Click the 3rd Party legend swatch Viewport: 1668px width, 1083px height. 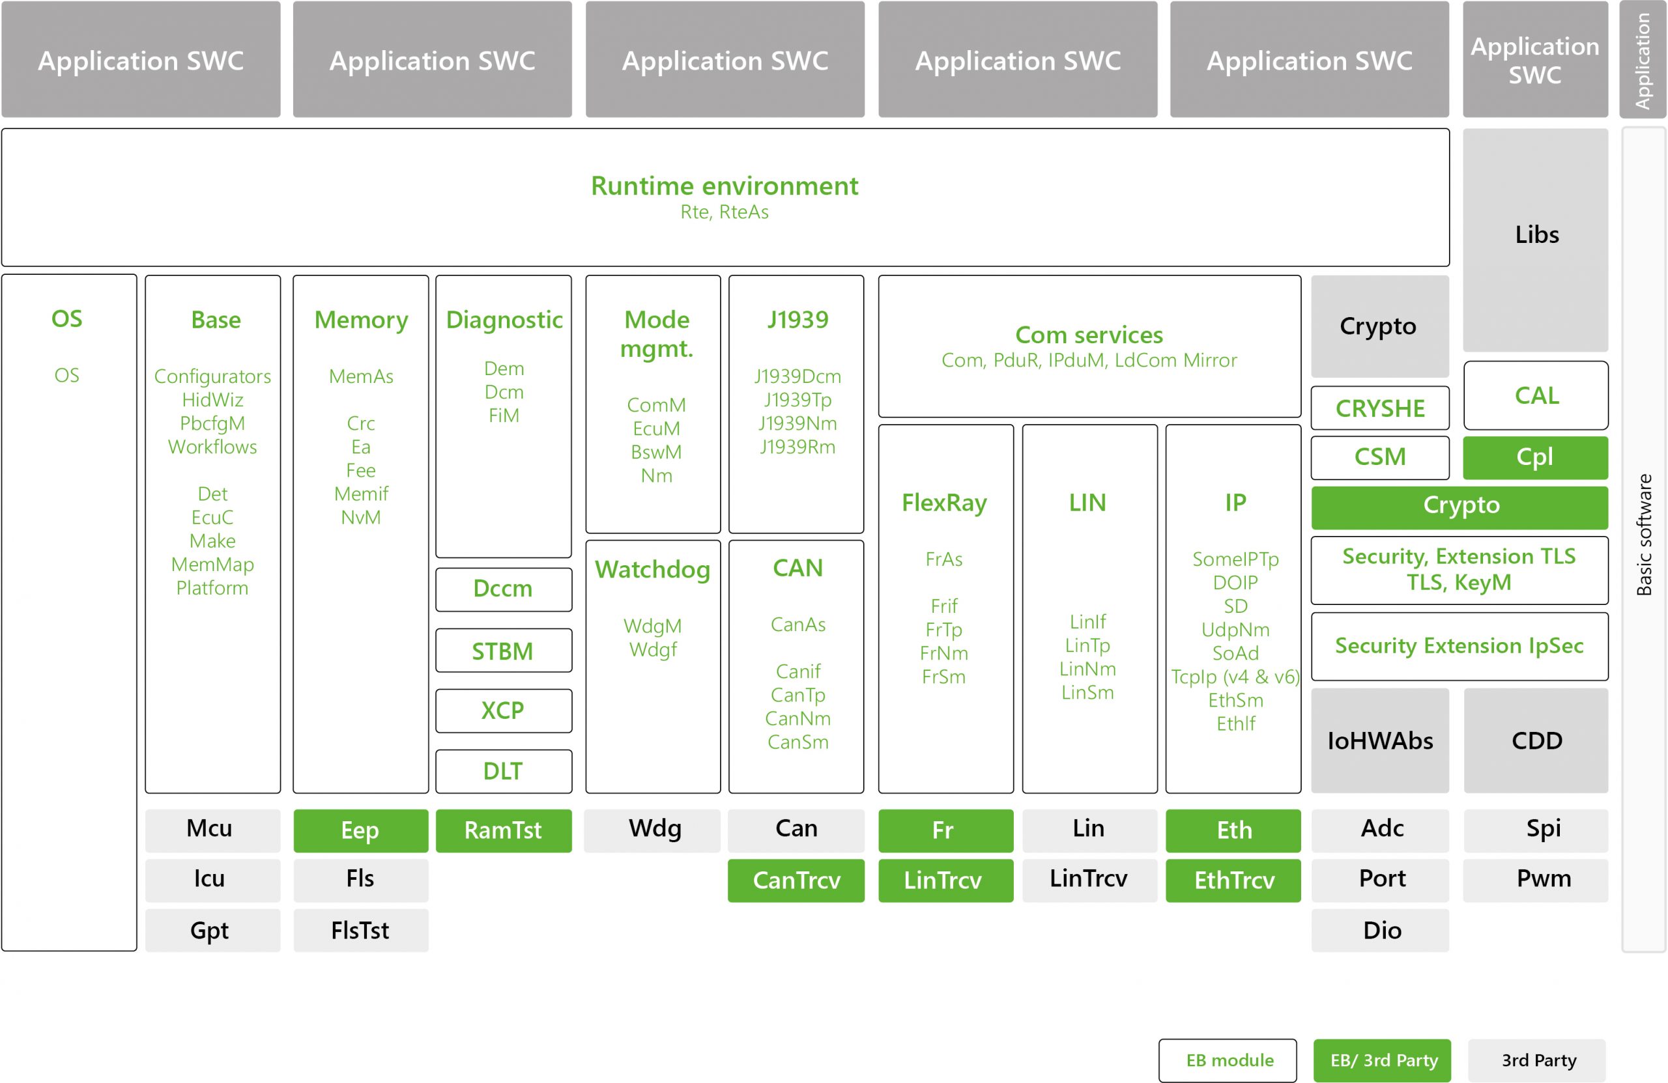tap(1537, 1061)
